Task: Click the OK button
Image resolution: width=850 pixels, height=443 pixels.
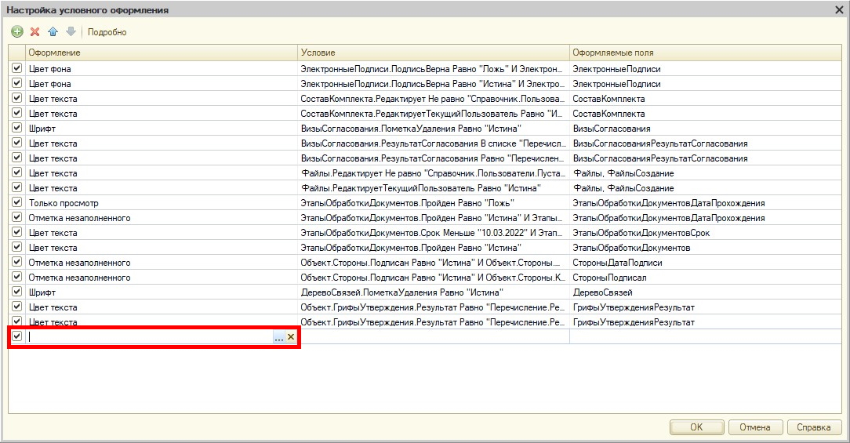Action: (696, 427)
